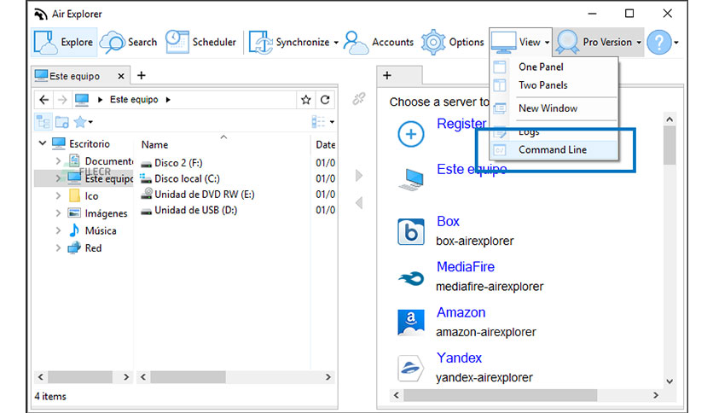This screenshot has height=413, width=713.
Task: Click the Register link
Action: point(461,123)
